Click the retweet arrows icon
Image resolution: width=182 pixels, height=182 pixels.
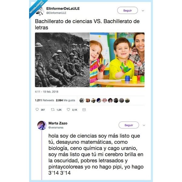(x=53, y=110)
